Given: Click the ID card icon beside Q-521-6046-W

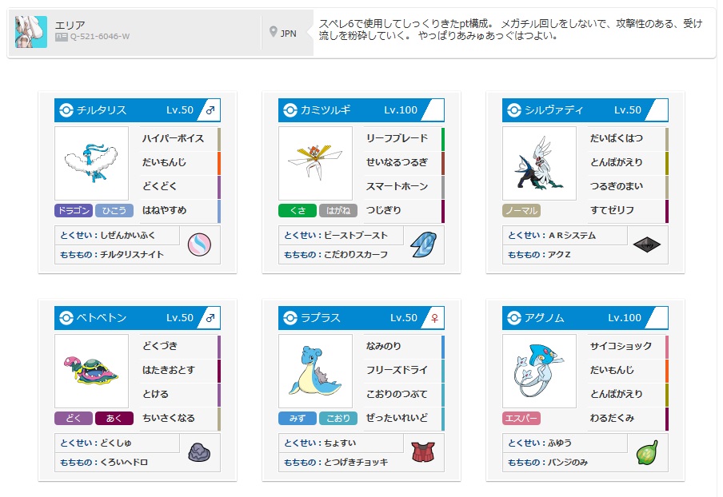Looking at the screenshot, I should click(62, 37).
